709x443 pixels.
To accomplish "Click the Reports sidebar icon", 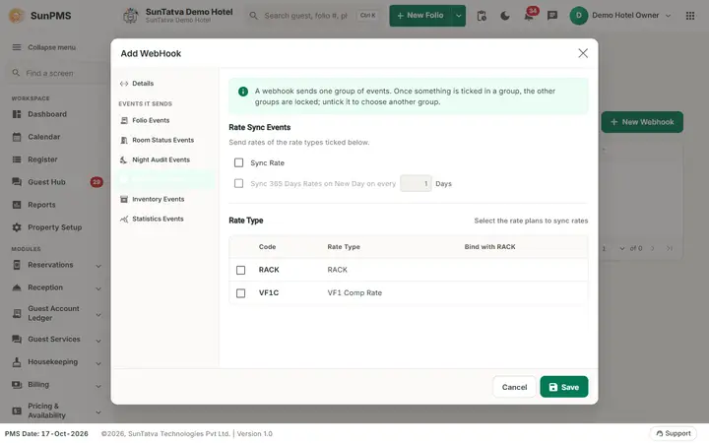I will (x=17, y=205).
